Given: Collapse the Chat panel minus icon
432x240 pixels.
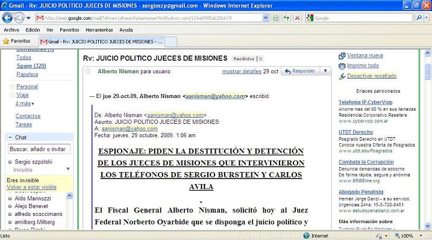Looking at the screenshot, I should tap(10, 137).
